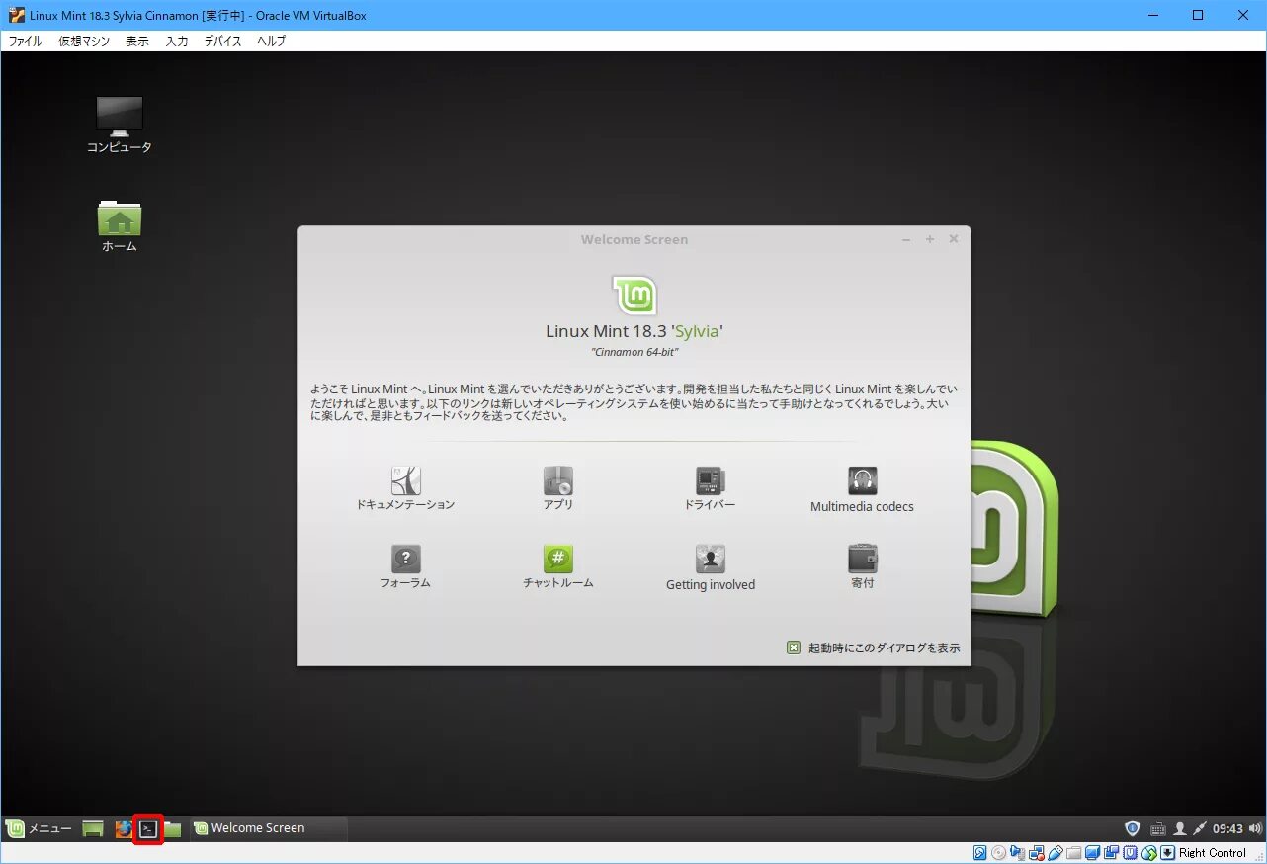Open the Donations (寄付) icon
This screenshot has width=1267, height=864.
[863, 567]
